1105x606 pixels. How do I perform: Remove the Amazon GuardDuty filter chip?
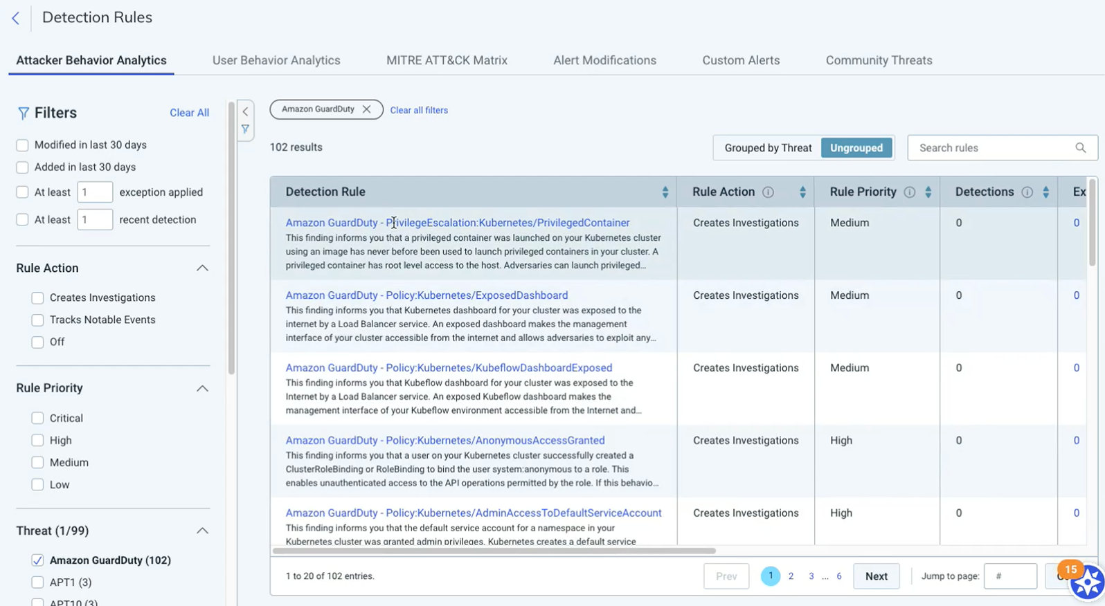tap(367, 109)
